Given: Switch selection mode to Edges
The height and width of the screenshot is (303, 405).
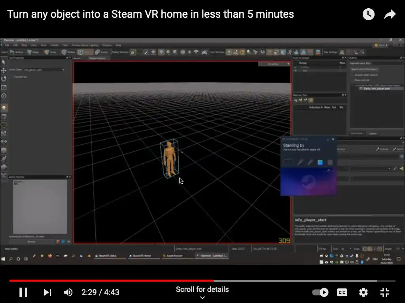Looking at the screenshot, I should click(x=33, y=52).
